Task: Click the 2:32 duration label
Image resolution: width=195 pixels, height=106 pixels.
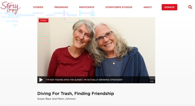Action: [x=152, y=81]
